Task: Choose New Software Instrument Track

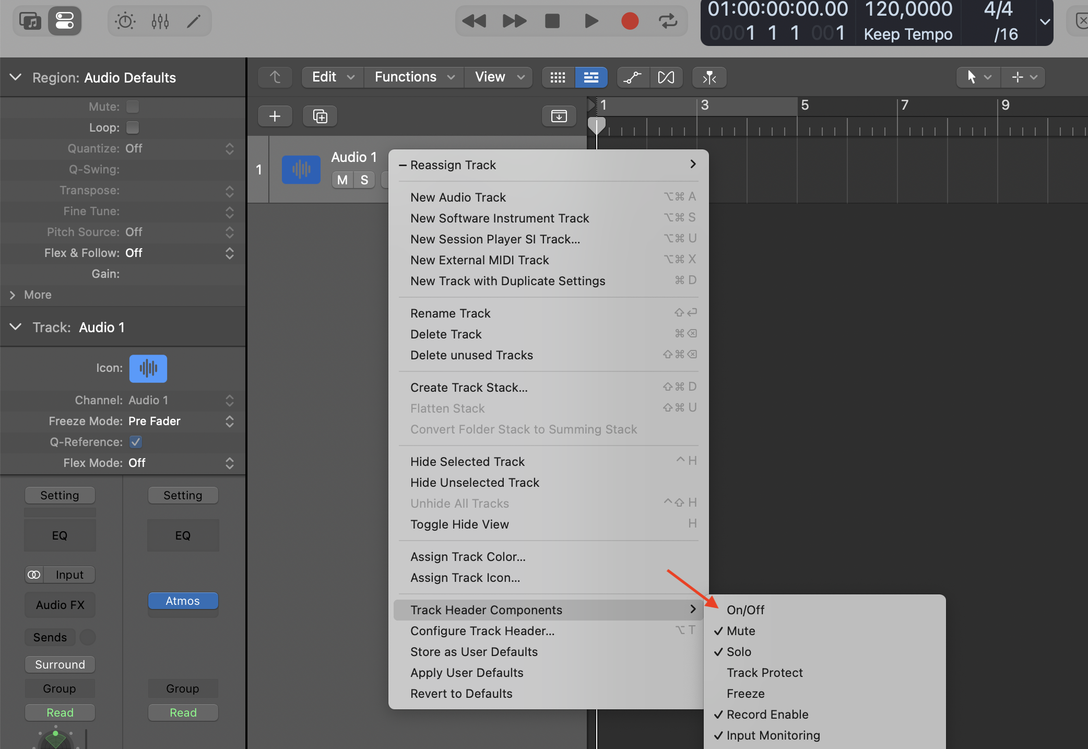Action: coord(548,218)
